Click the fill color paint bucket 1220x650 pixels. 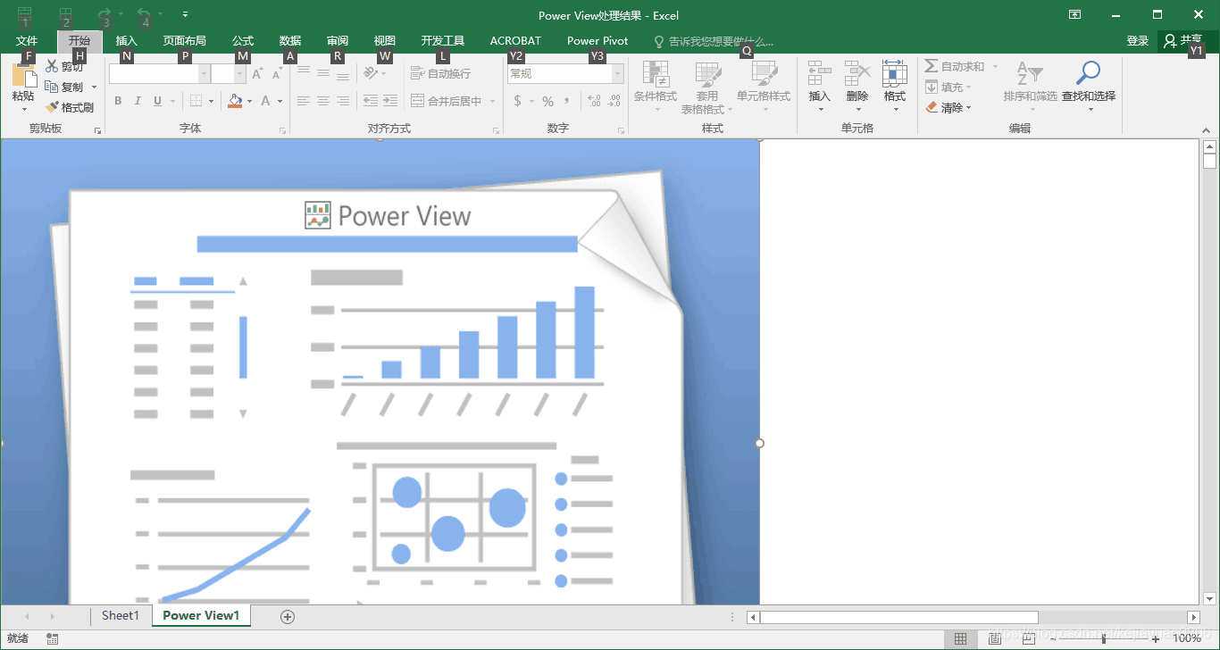click(x=235, y=101)
